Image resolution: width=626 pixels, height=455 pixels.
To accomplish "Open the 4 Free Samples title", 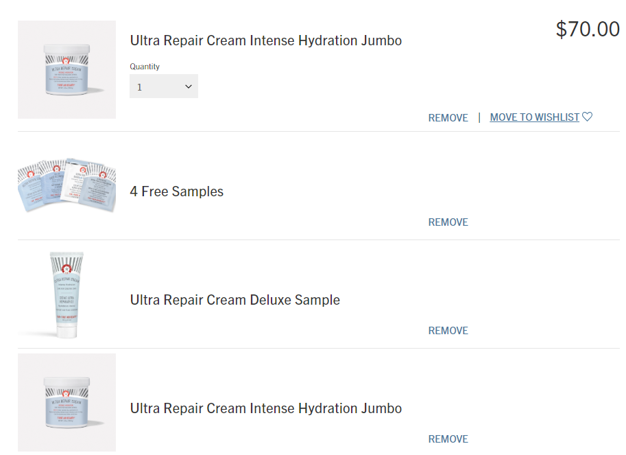I will point(176,191).
